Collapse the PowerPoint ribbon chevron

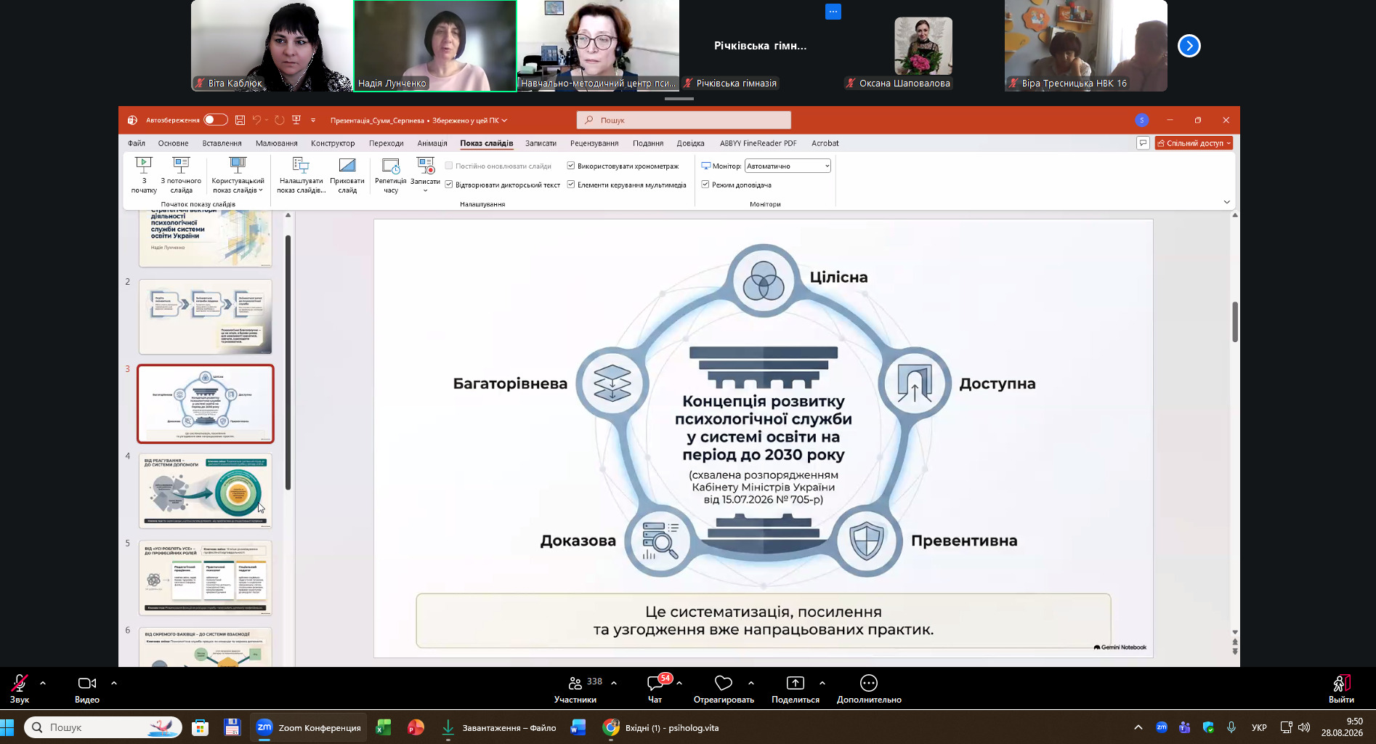click(1227, 202)
